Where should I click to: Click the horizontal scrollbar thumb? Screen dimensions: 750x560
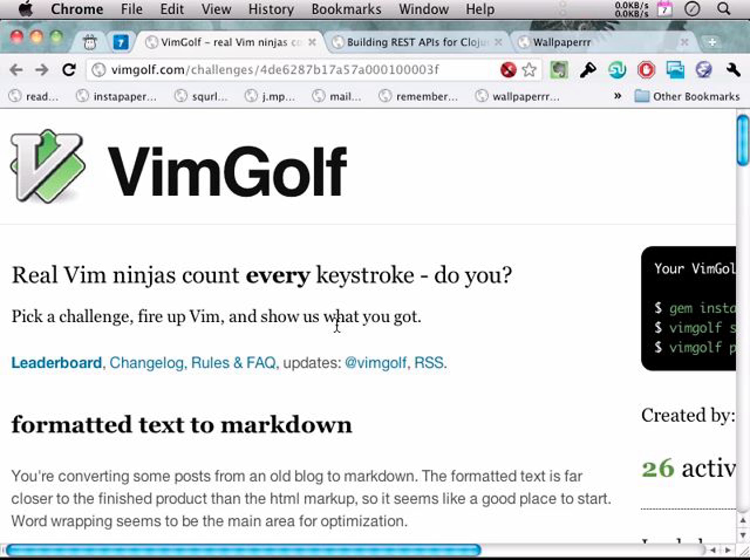point(243,550)
